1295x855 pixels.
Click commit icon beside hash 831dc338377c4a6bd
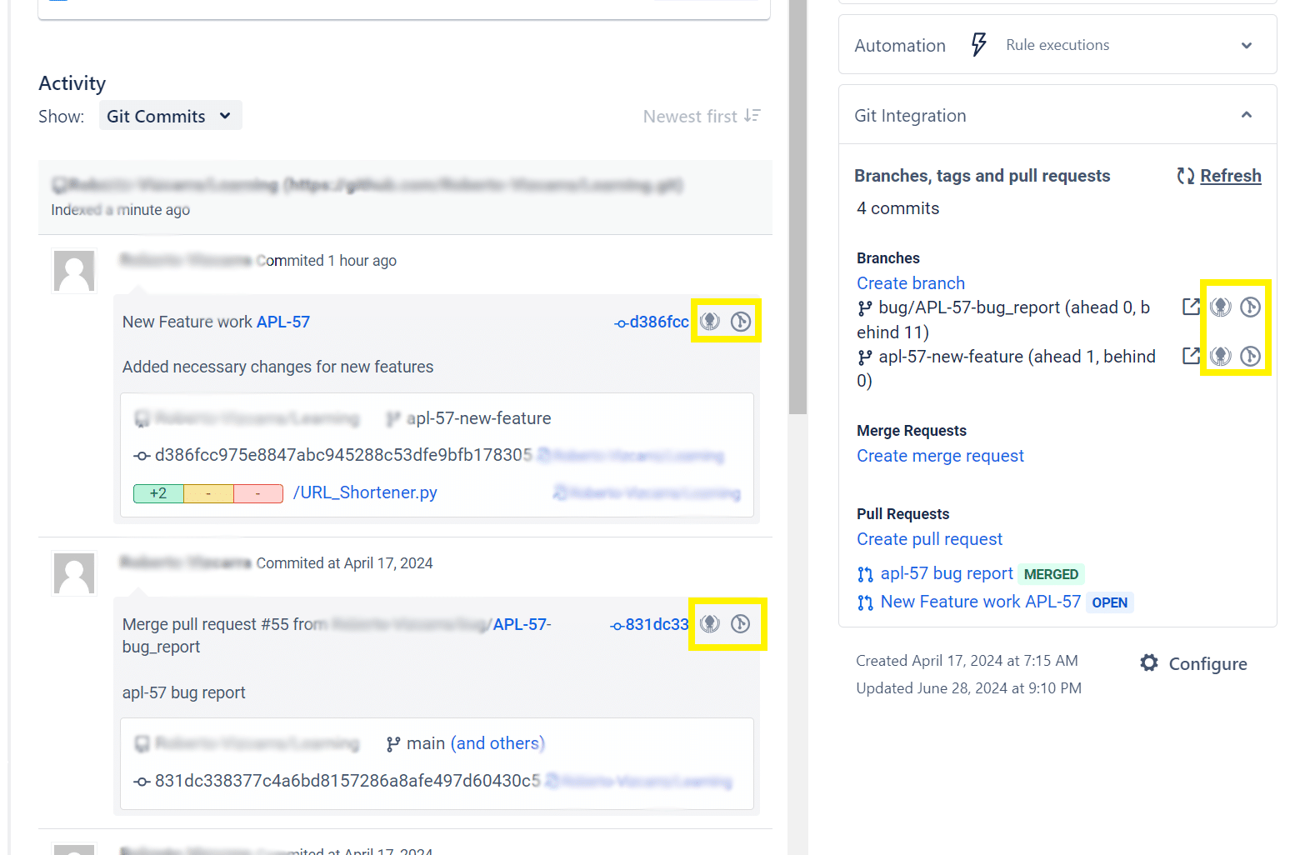(142, 782)
